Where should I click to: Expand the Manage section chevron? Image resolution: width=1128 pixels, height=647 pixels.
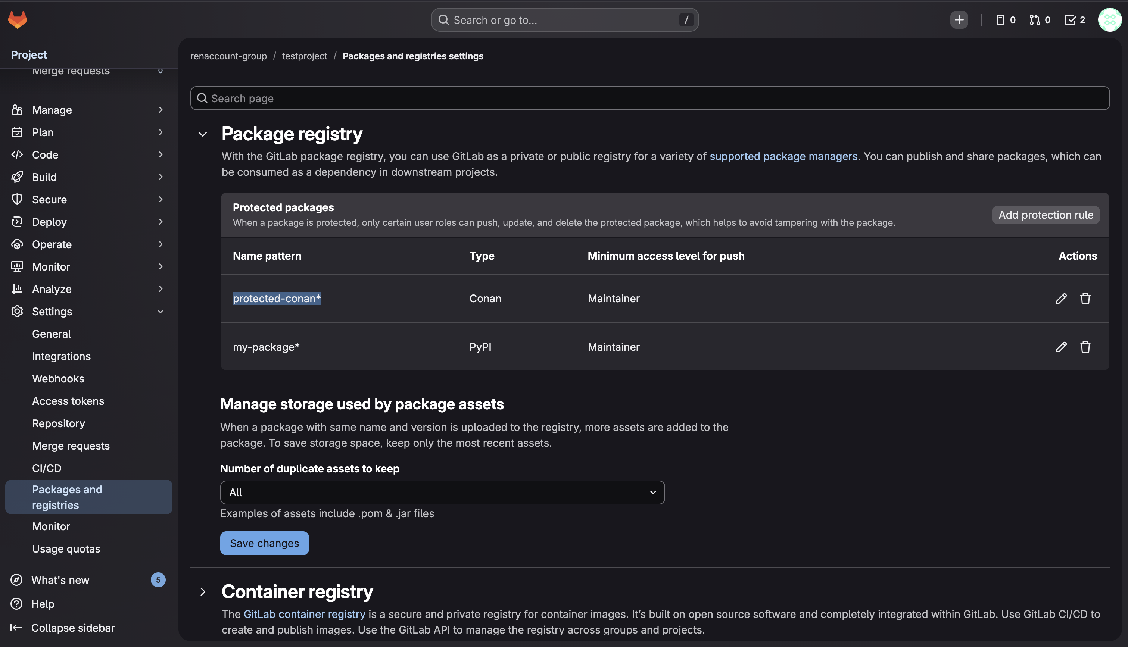[161, 110]
